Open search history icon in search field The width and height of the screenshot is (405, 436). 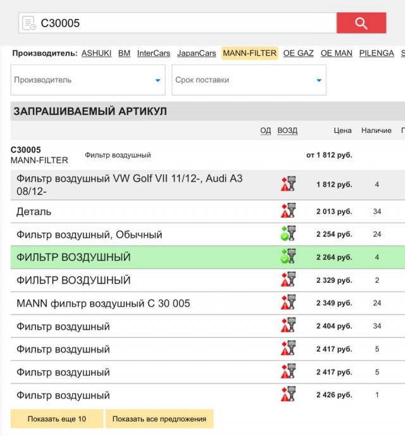pyautogui.click(x=29, y=23)
